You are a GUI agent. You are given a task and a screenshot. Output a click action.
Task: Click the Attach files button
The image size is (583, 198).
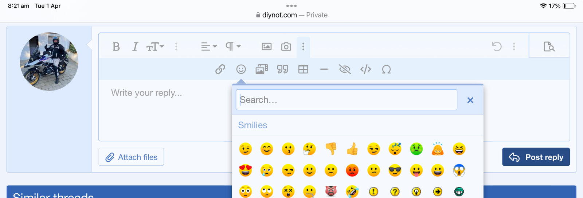[131, 157]
